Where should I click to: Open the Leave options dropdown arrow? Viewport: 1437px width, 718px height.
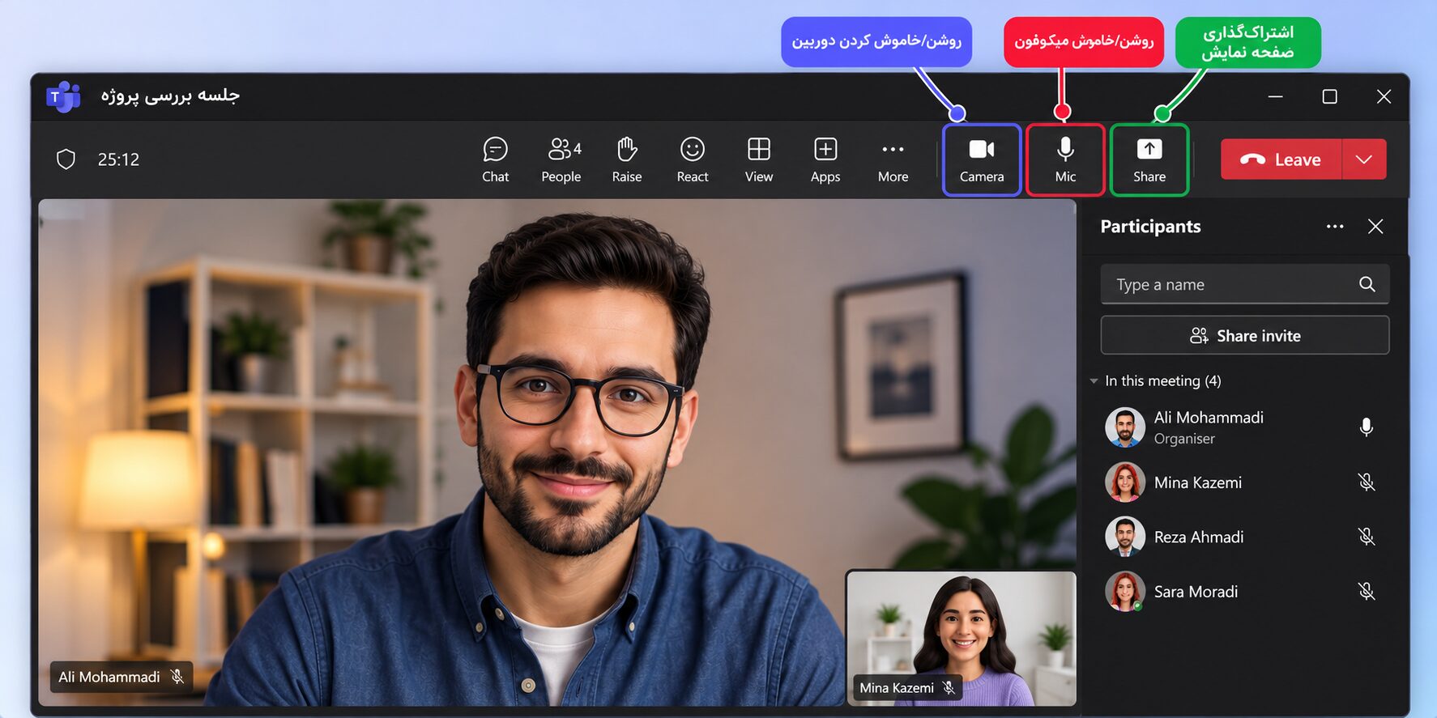pos(1364,159)
